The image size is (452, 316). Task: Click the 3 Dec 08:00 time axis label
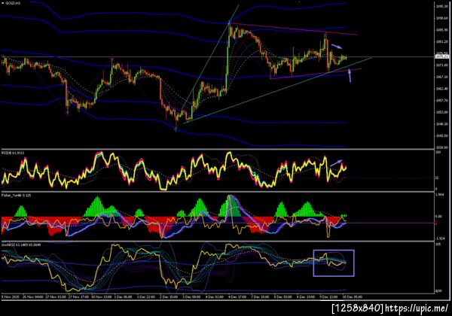[191, 296]
